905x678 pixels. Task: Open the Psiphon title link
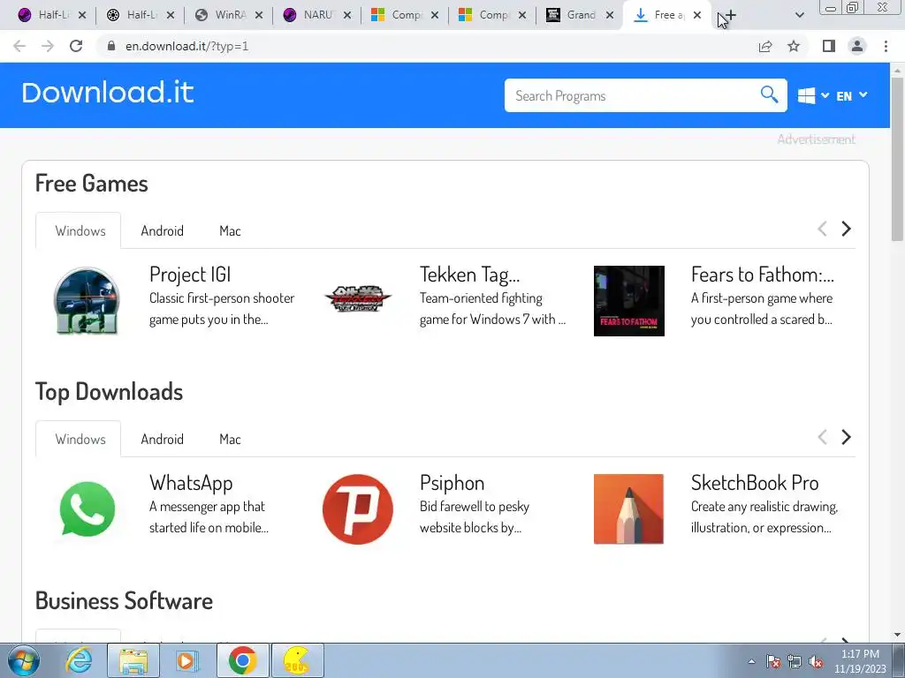(x=452, y=483)
